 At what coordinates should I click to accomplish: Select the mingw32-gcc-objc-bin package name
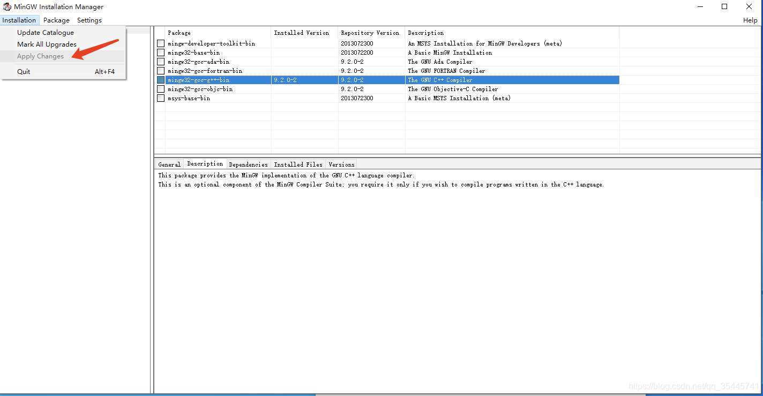(x=200, y=89)
